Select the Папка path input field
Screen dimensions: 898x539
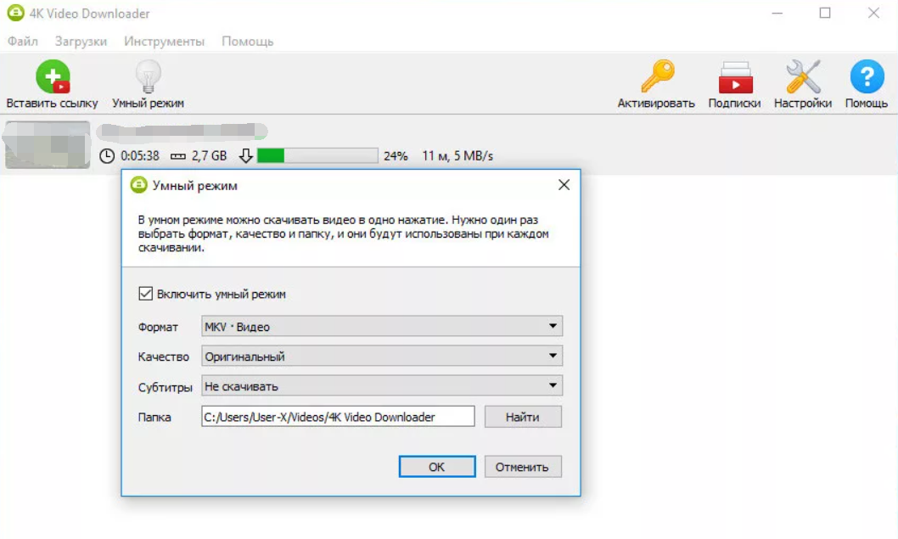pyautogui.click(x=337, y=416)
